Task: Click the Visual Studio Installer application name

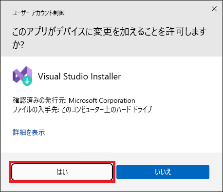Action: [79, 77]
